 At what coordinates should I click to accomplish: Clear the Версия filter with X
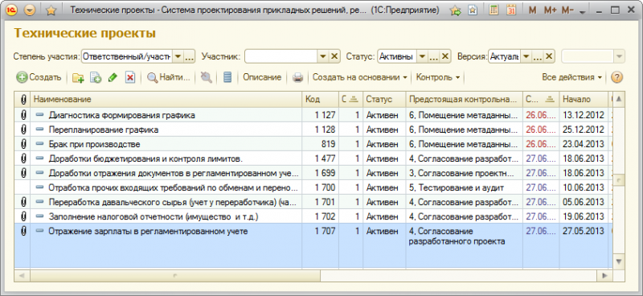tap(549, 56)
